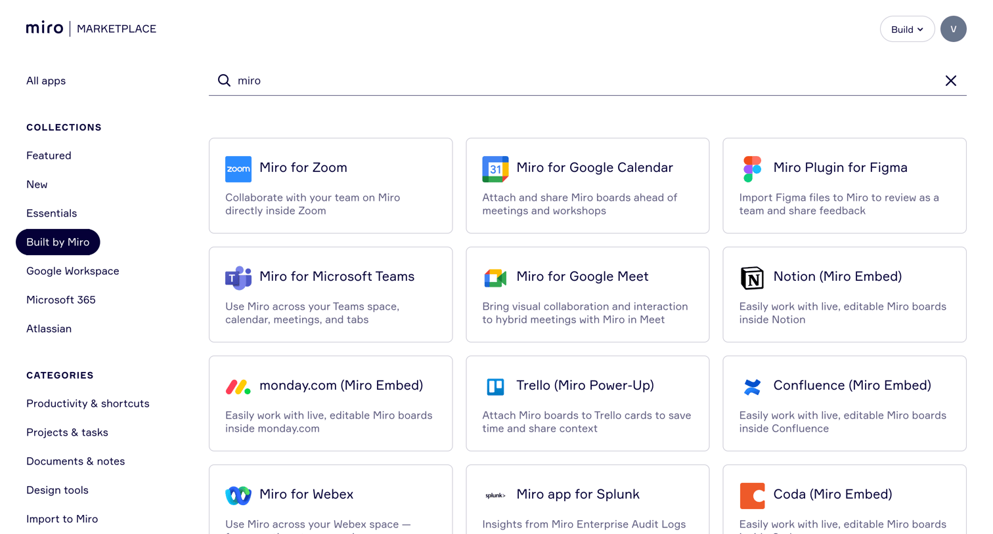993x534 pixels.
Task: Open Design tools category
Action: pyautogui.click(x=57, y=490)
